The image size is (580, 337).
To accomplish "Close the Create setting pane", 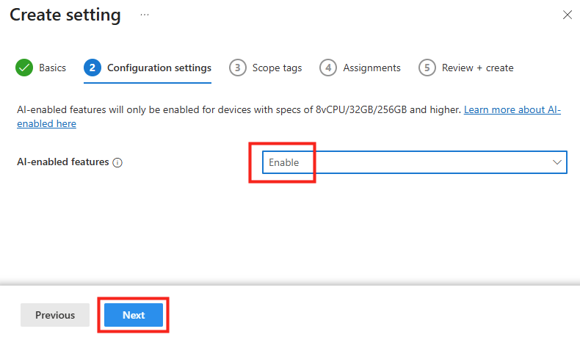I will 567,15.
